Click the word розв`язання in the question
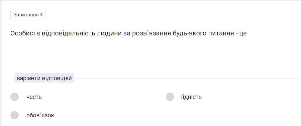301x126 pixels. tap(152, 33)
